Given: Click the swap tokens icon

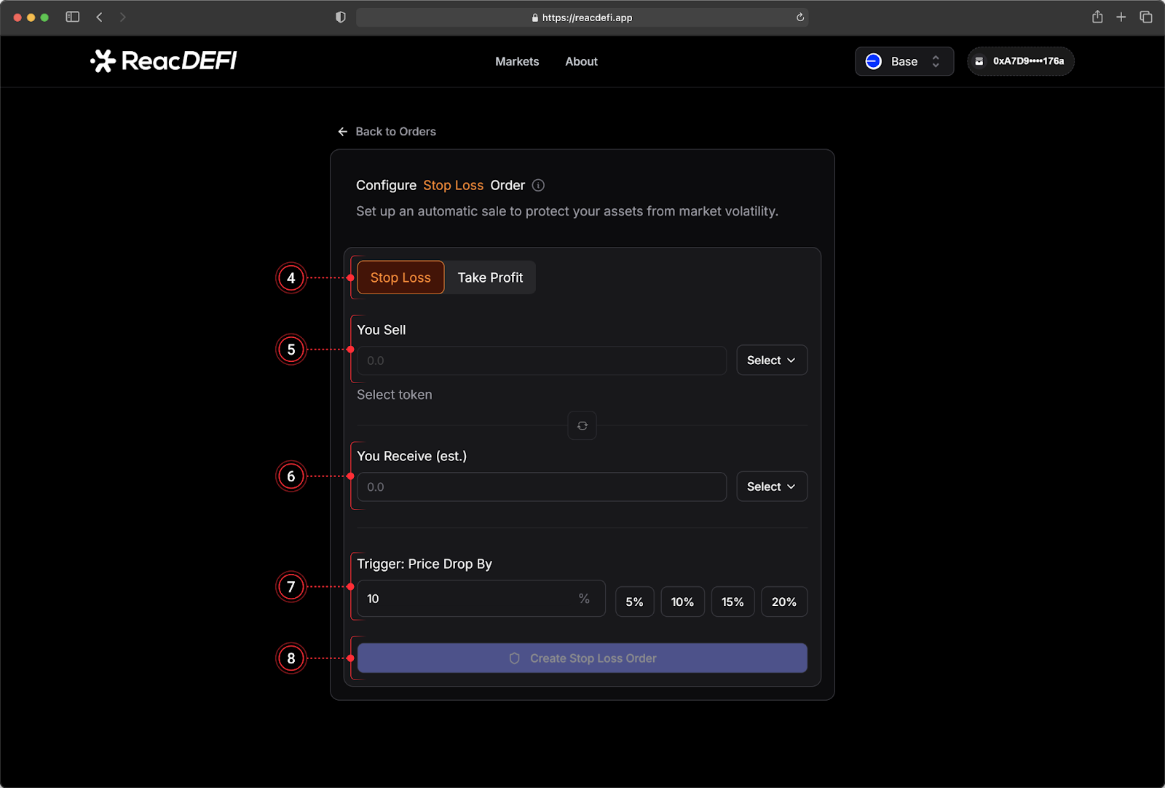Looking at the screenshot, I should (x=582, y=426).
